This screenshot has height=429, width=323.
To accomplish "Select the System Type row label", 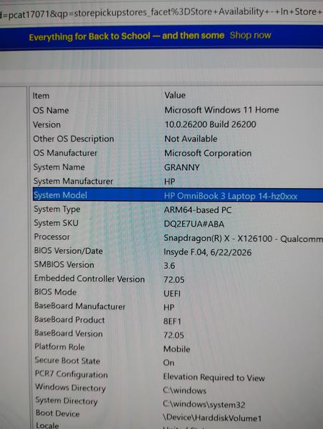I will tap(57, 209).
